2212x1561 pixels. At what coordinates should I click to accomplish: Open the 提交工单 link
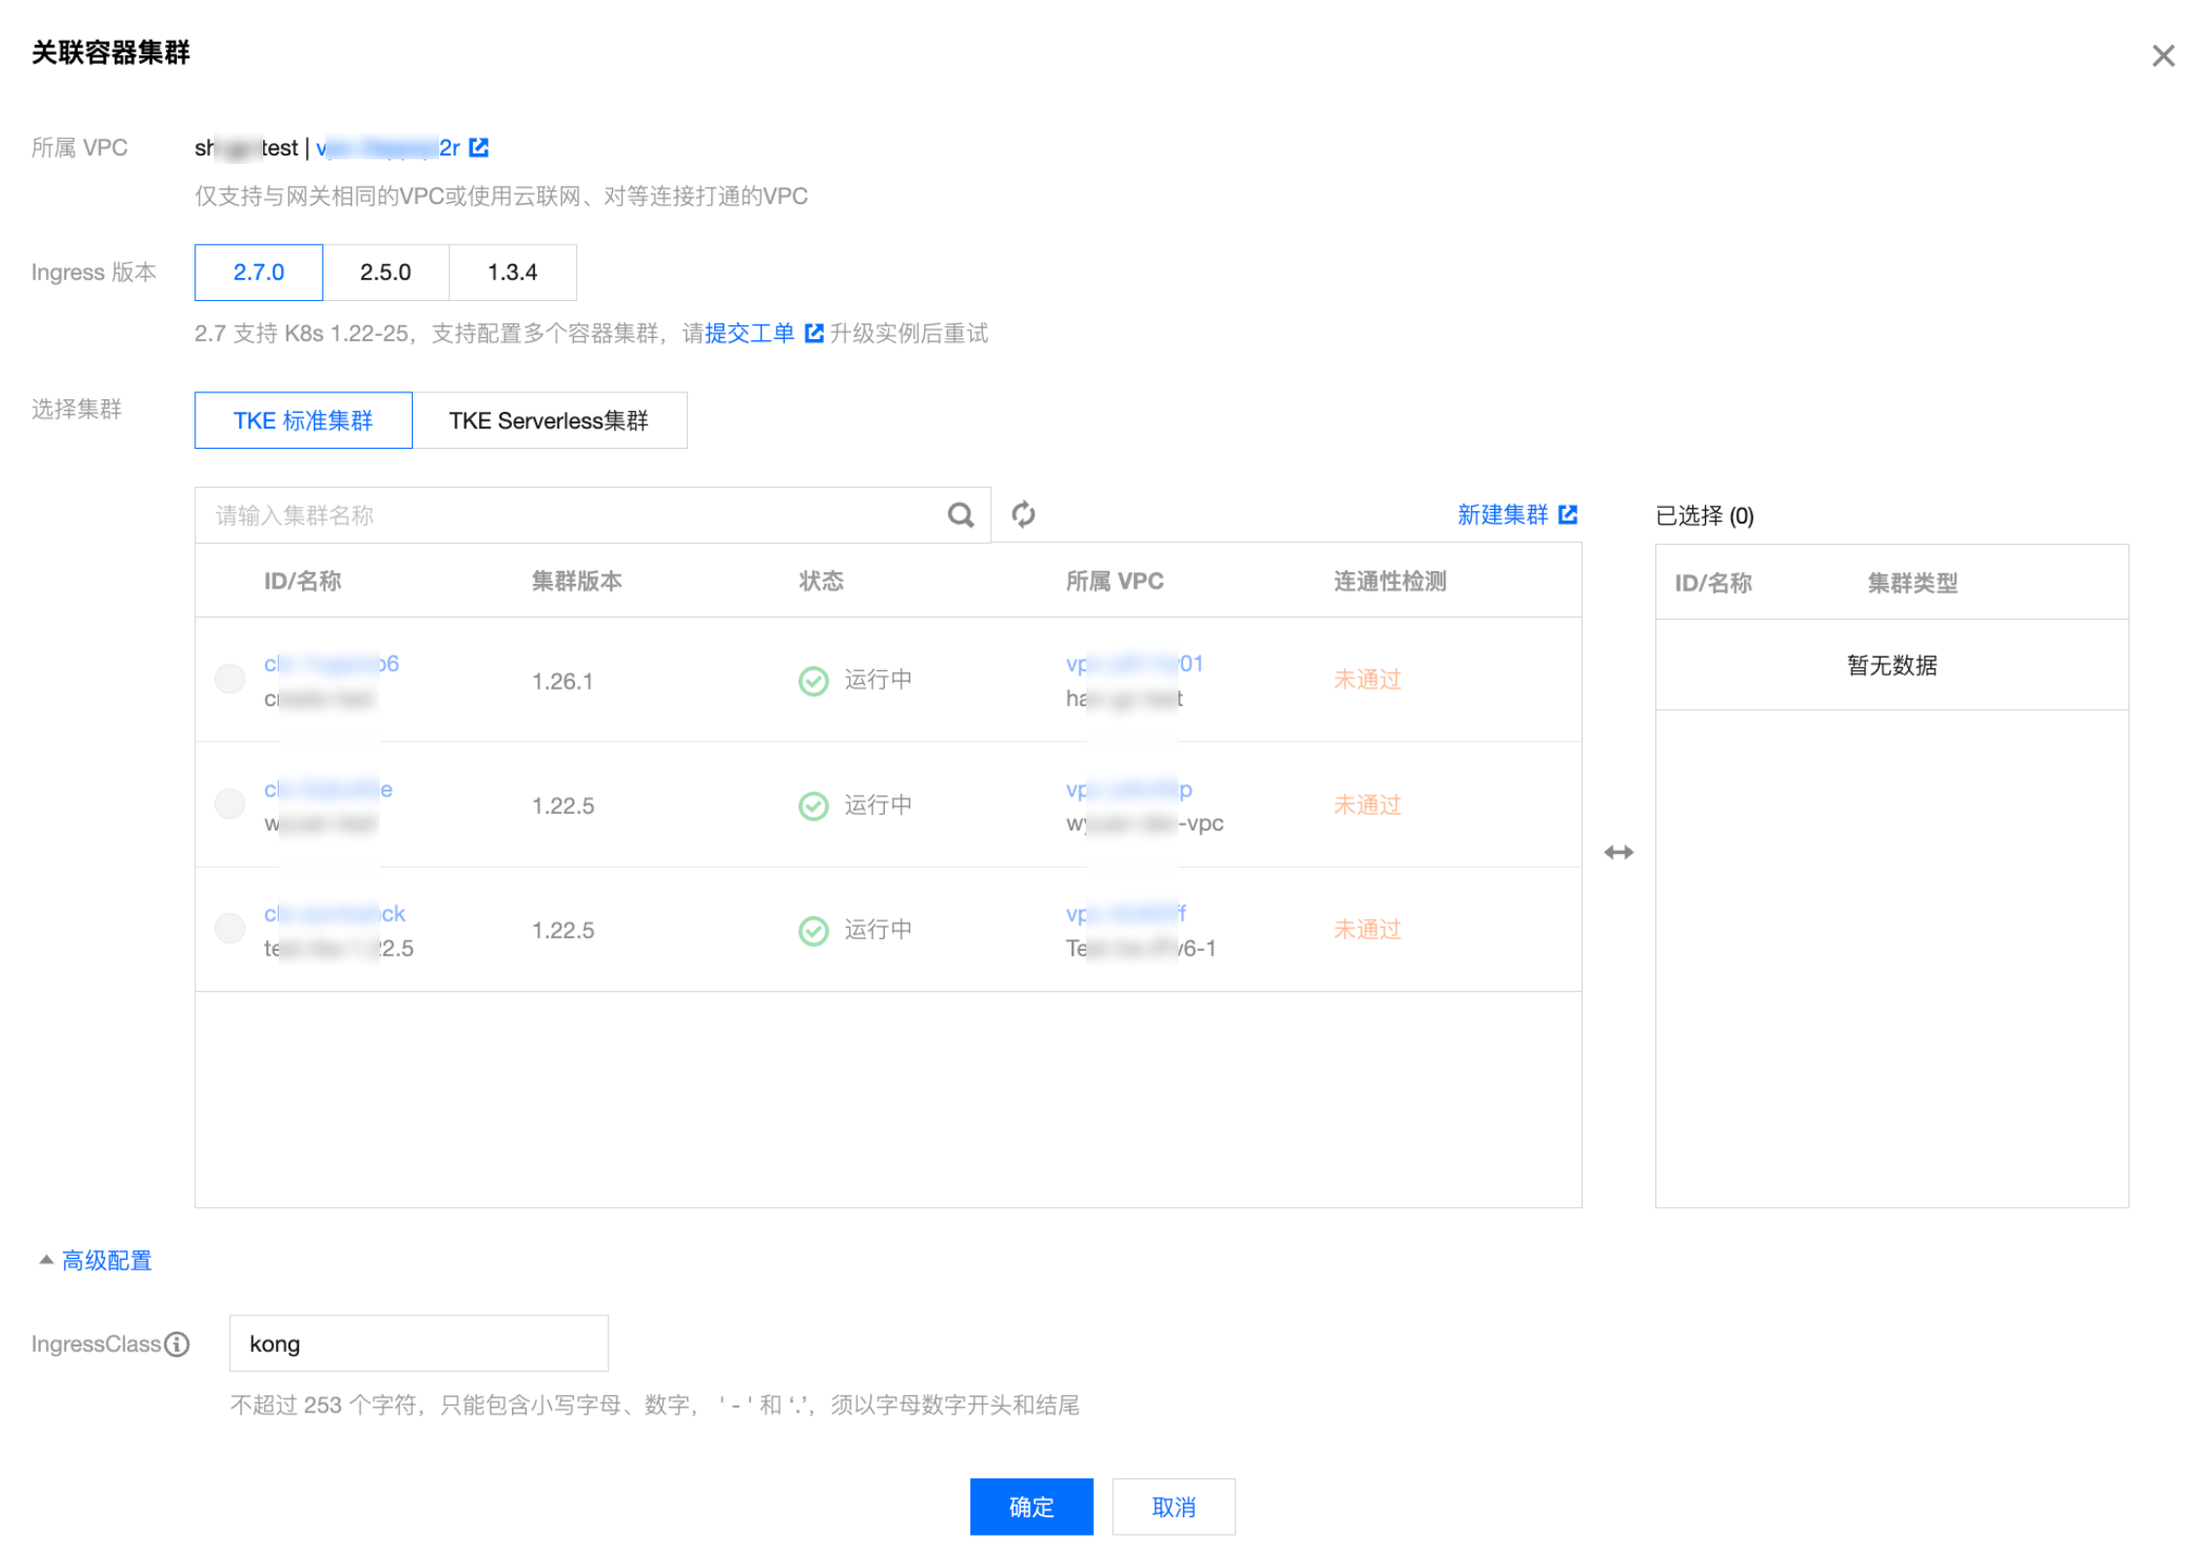point(749,333)
